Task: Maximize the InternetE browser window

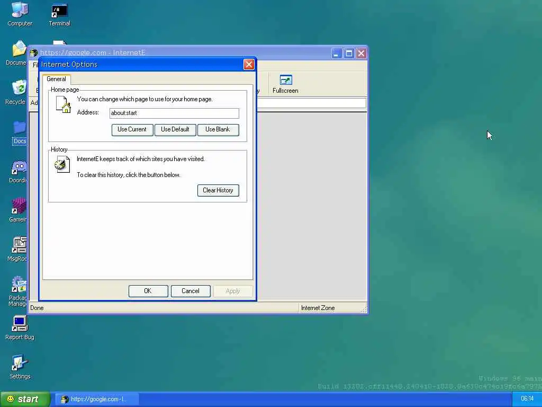Action: (349, 54)
